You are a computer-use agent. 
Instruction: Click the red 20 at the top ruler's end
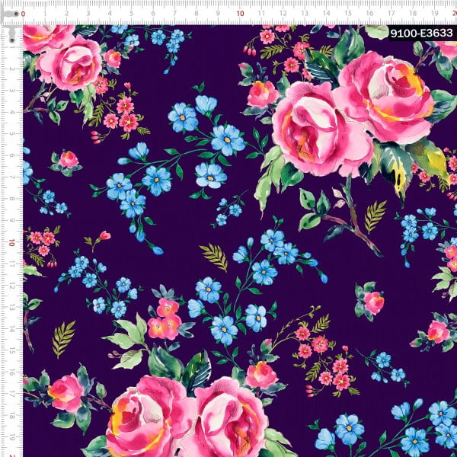point(452,13)
